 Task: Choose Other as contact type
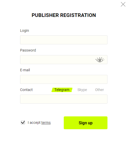tap(99, 90)
